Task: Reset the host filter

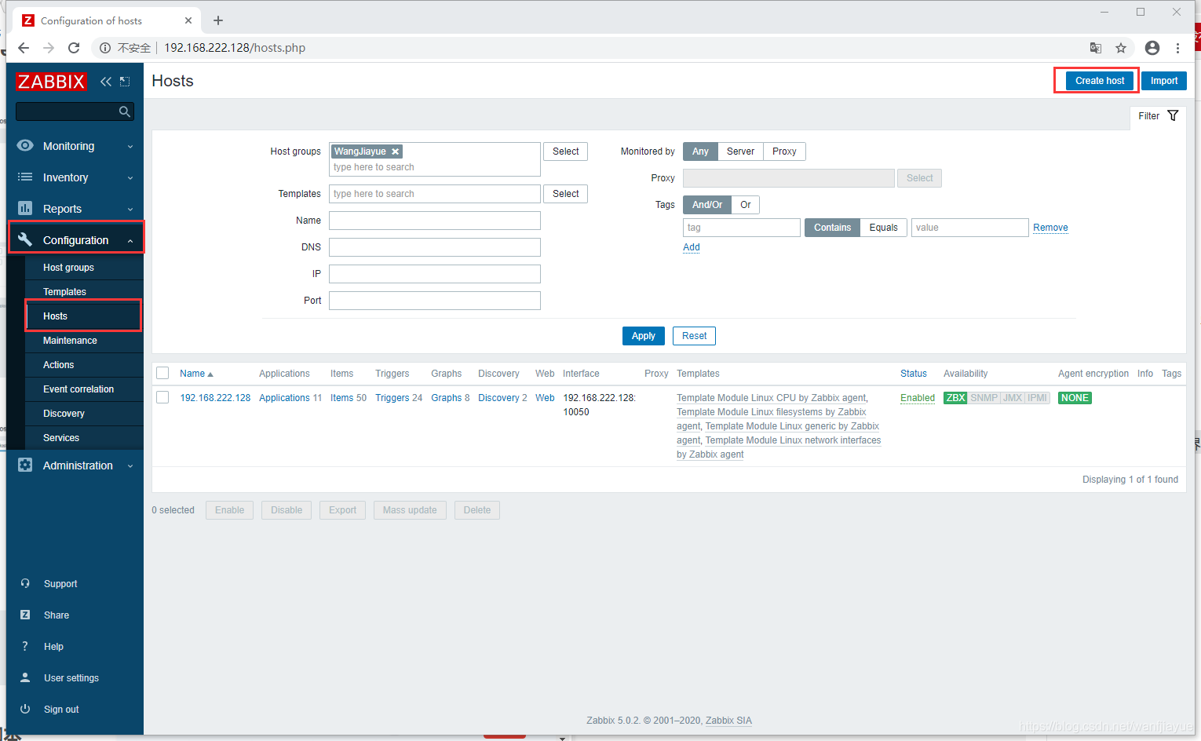Action: [694, 336]
